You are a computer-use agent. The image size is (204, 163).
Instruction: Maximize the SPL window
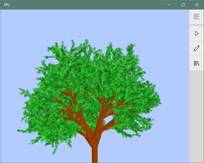(x=183, y=5)
